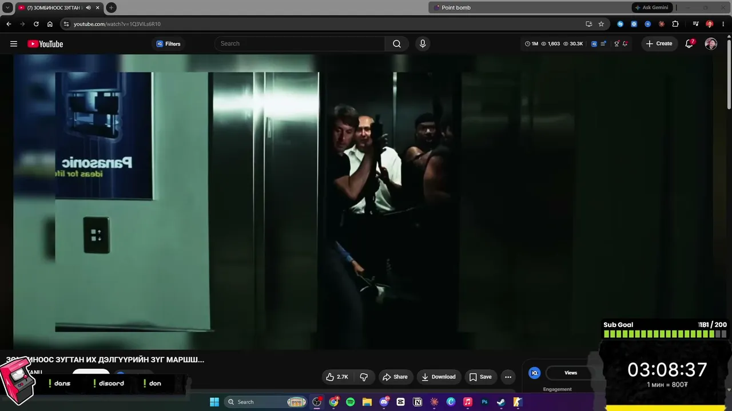The height and width of the screenshot is (411, 732).
Task: Click the Ask Gemini button
Action: (651, 7)
